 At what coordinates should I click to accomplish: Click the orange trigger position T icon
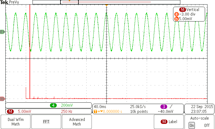tap(95, 112)
